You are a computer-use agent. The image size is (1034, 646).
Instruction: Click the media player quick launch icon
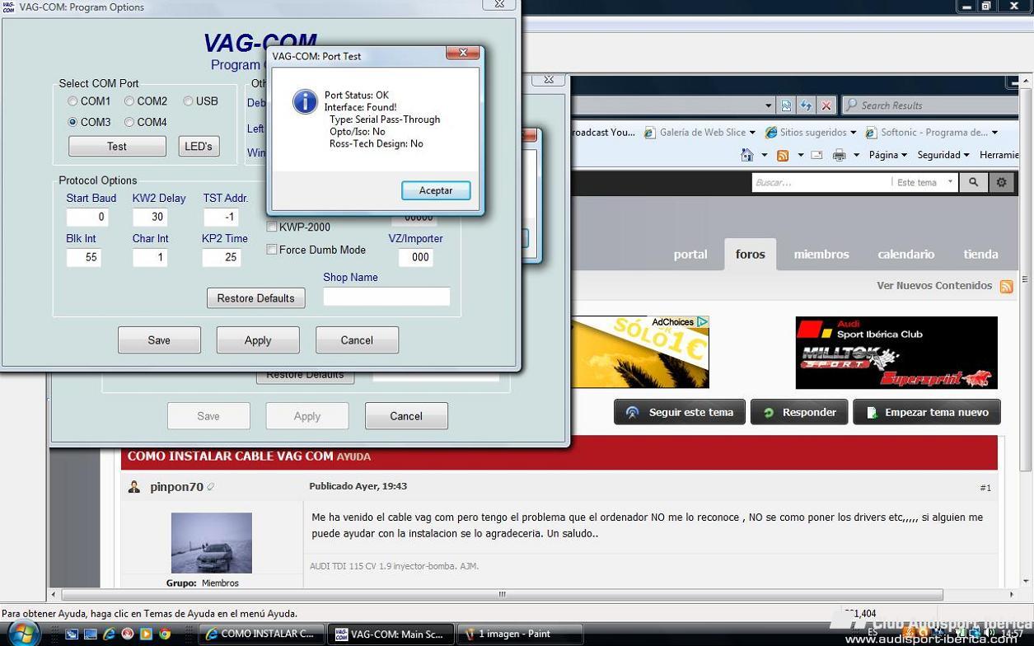146,634
